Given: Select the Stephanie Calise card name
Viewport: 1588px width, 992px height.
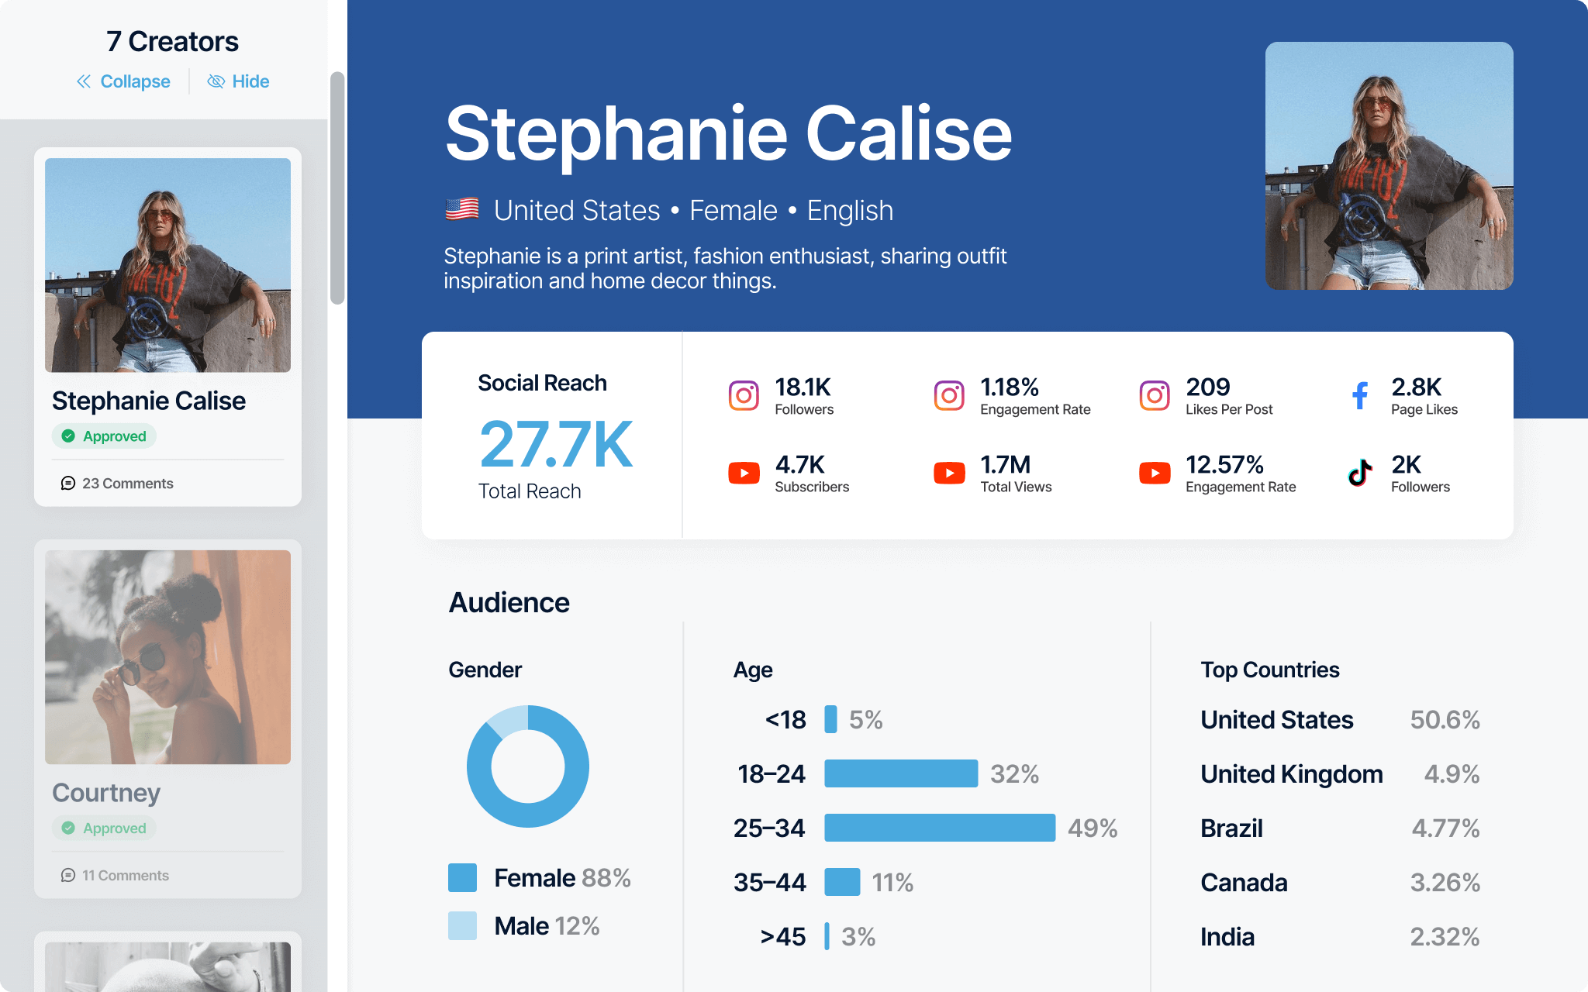Looking at the screenshot, I should (149, 401).
